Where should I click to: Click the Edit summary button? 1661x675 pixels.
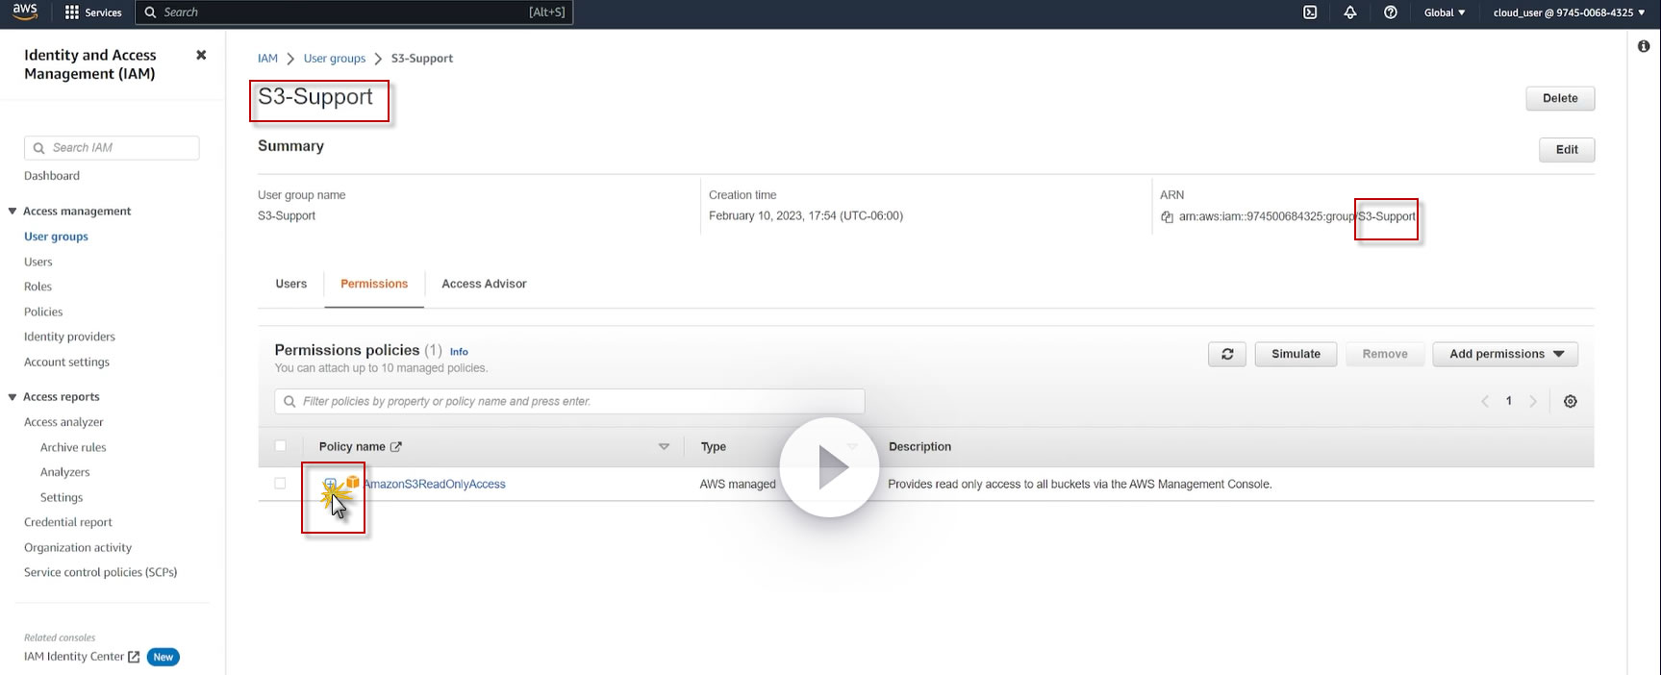[1567, 149]
